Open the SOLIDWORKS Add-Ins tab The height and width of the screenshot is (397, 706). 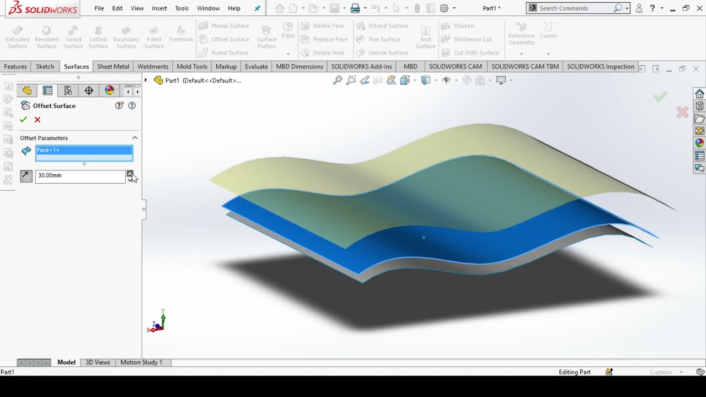pyautogui.click(x=362, y=67)
